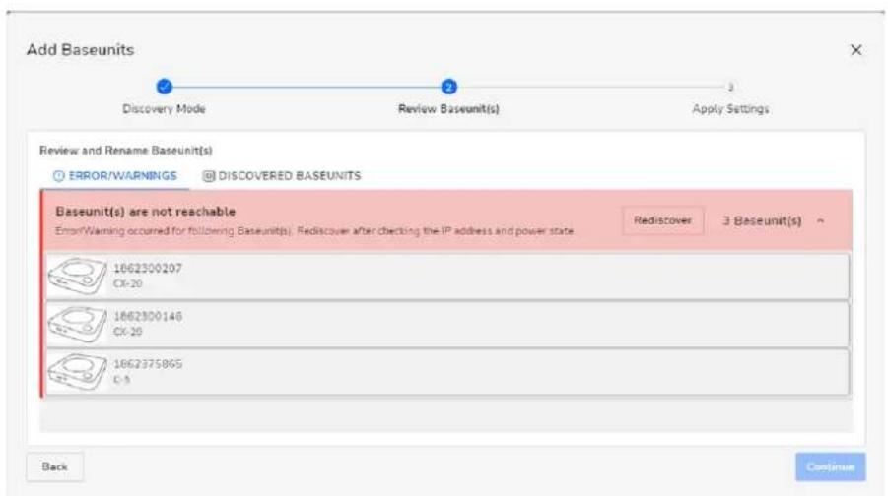Viewport: 888px width, 496px height.
Task: Click the warning icon beside ERROR/WARNINGS
Action: (59, 176)
